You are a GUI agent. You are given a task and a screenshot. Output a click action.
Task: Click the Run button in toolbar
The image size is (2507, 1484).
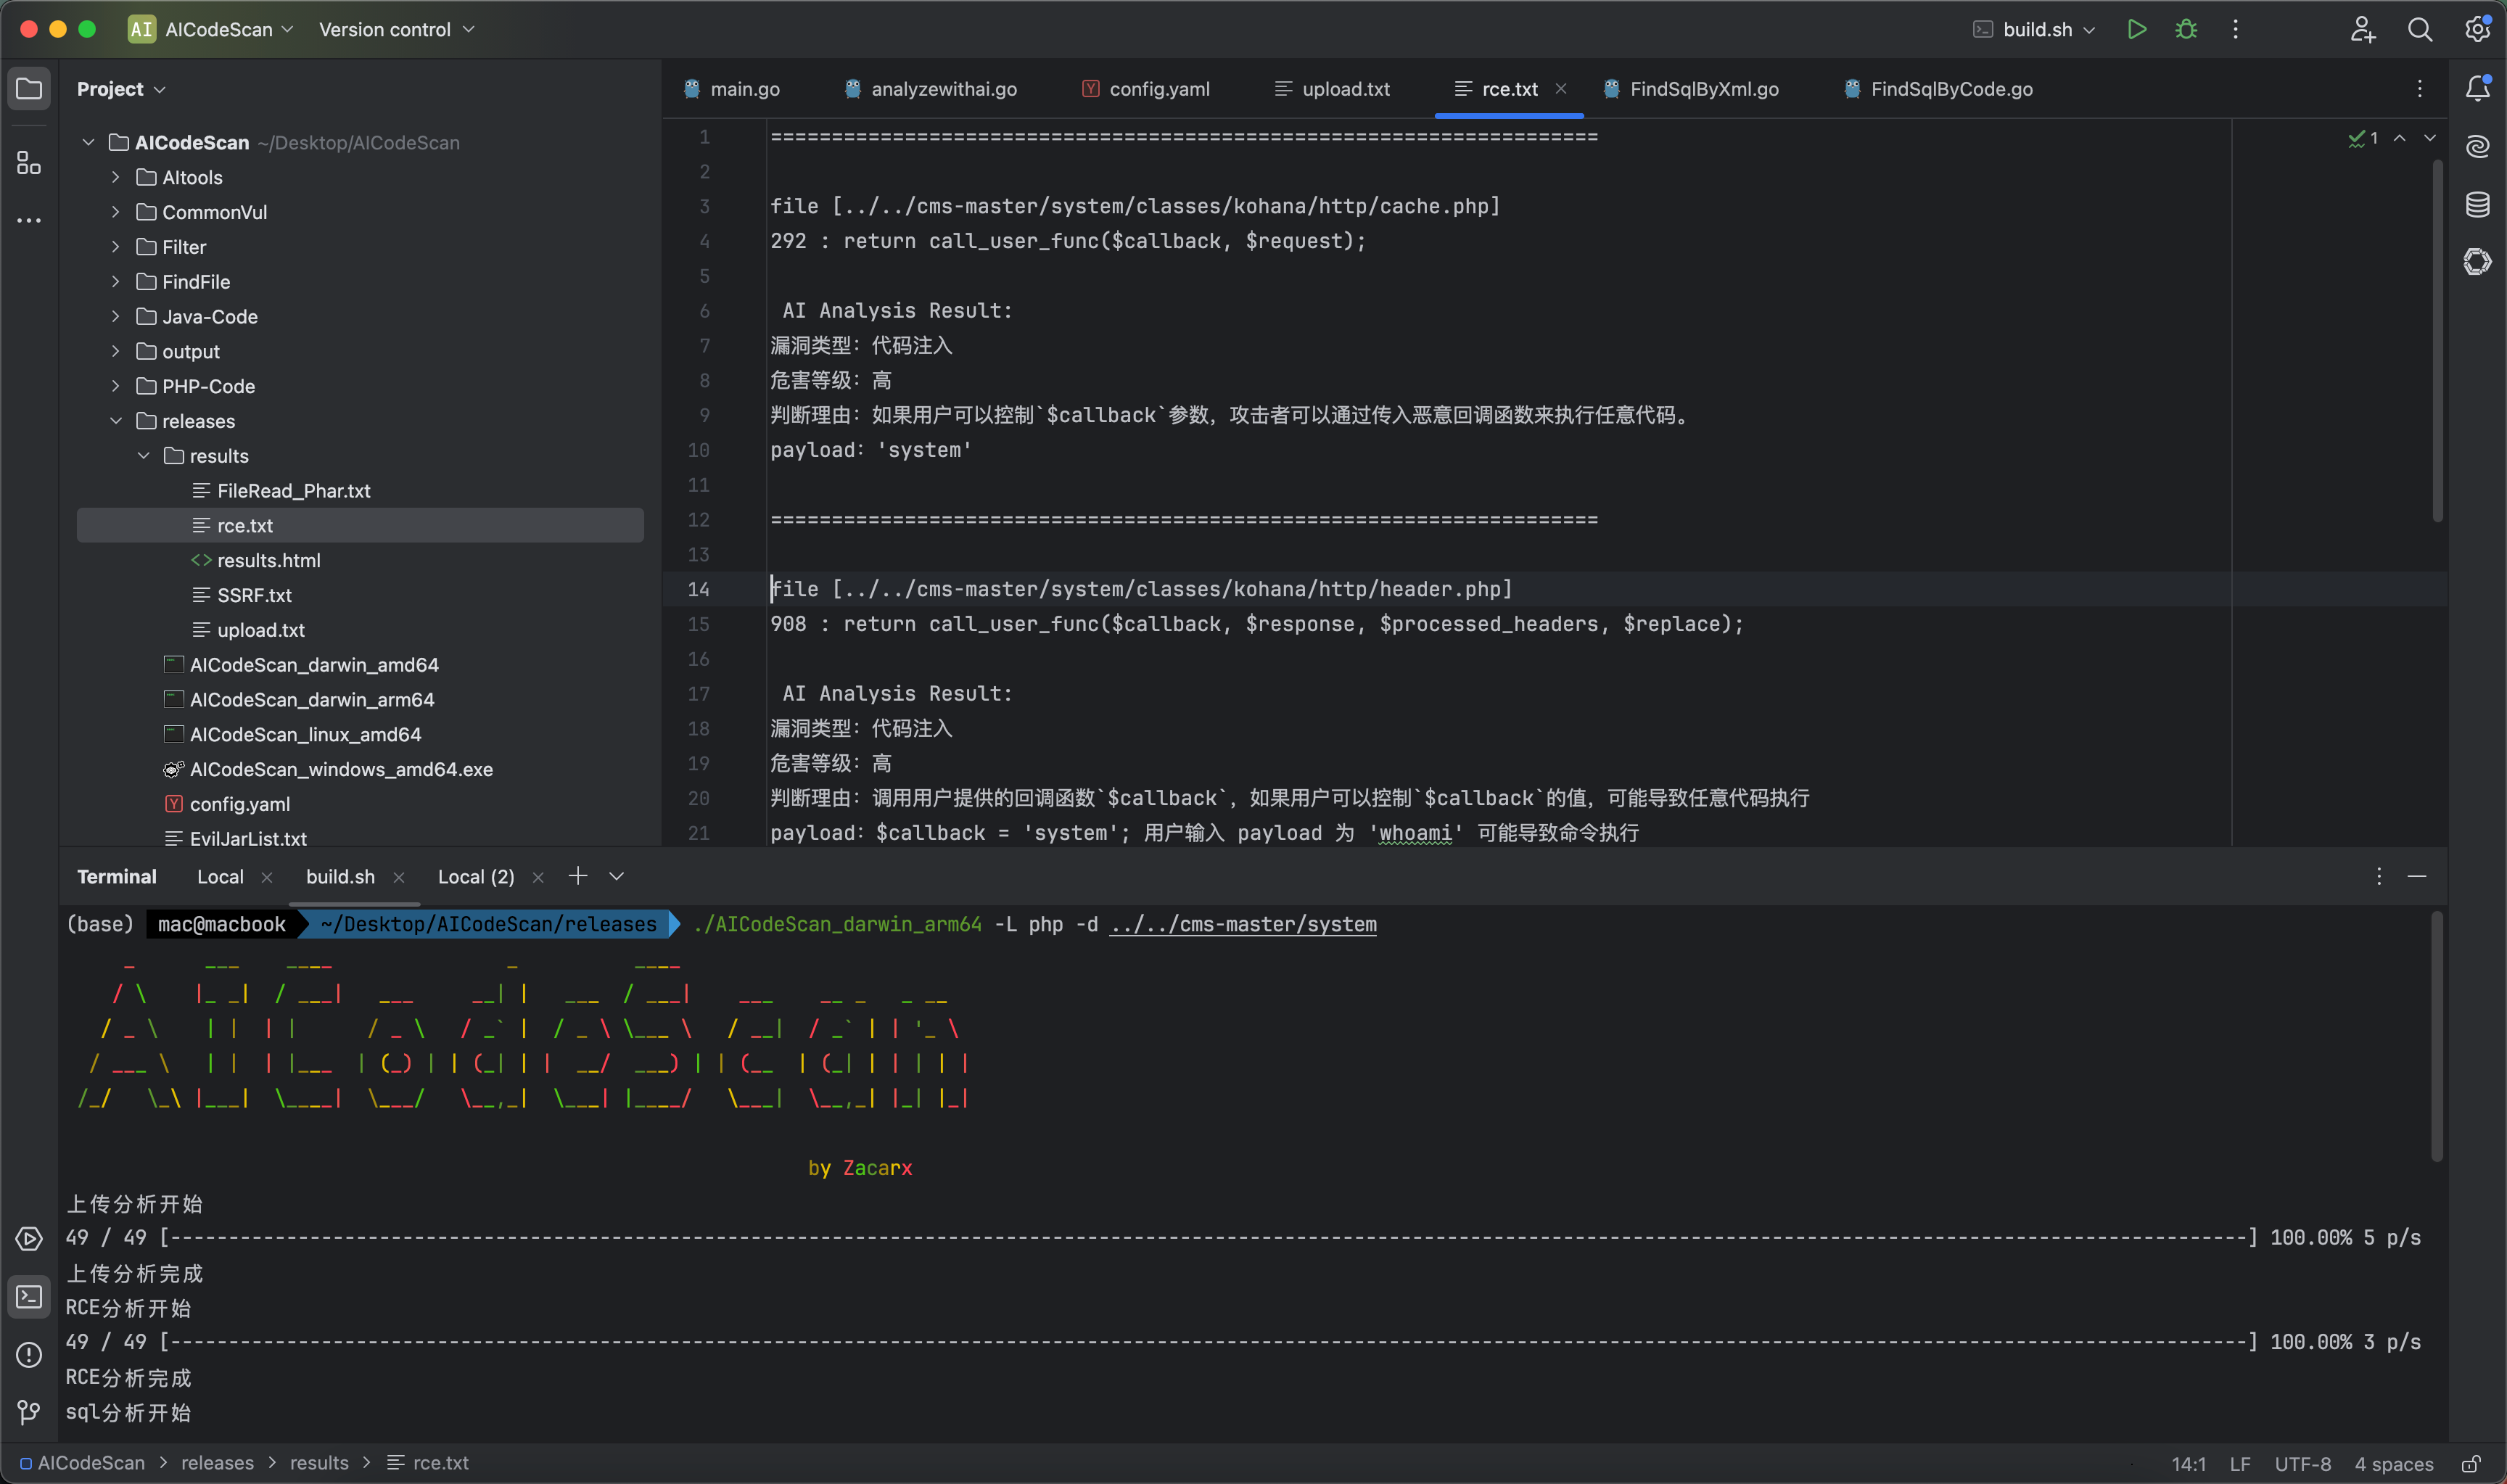(2136, 29)
